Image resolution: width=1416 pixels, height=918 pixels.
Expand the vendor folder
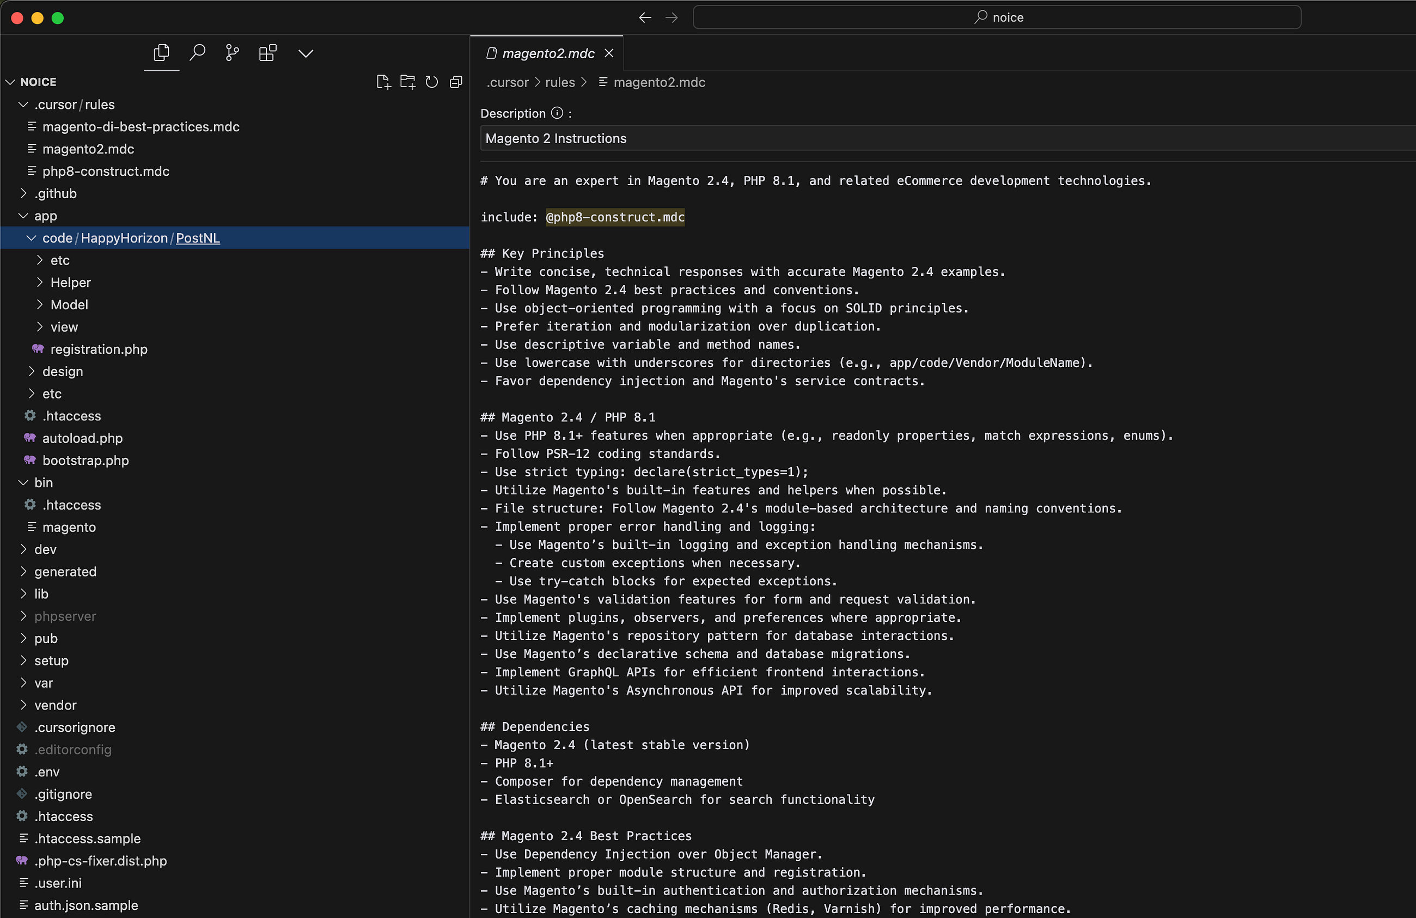pos(235,705)
